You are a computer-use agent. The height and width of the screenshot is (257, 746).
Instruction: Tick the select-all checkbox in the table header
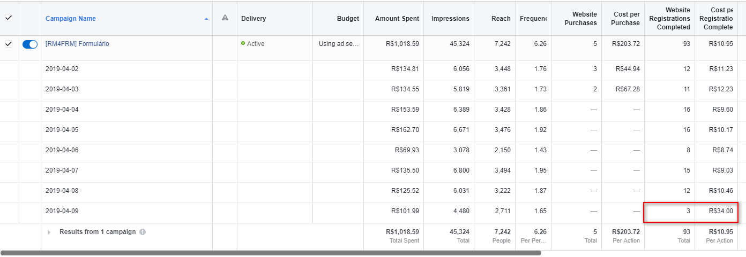tap(9, 18)
